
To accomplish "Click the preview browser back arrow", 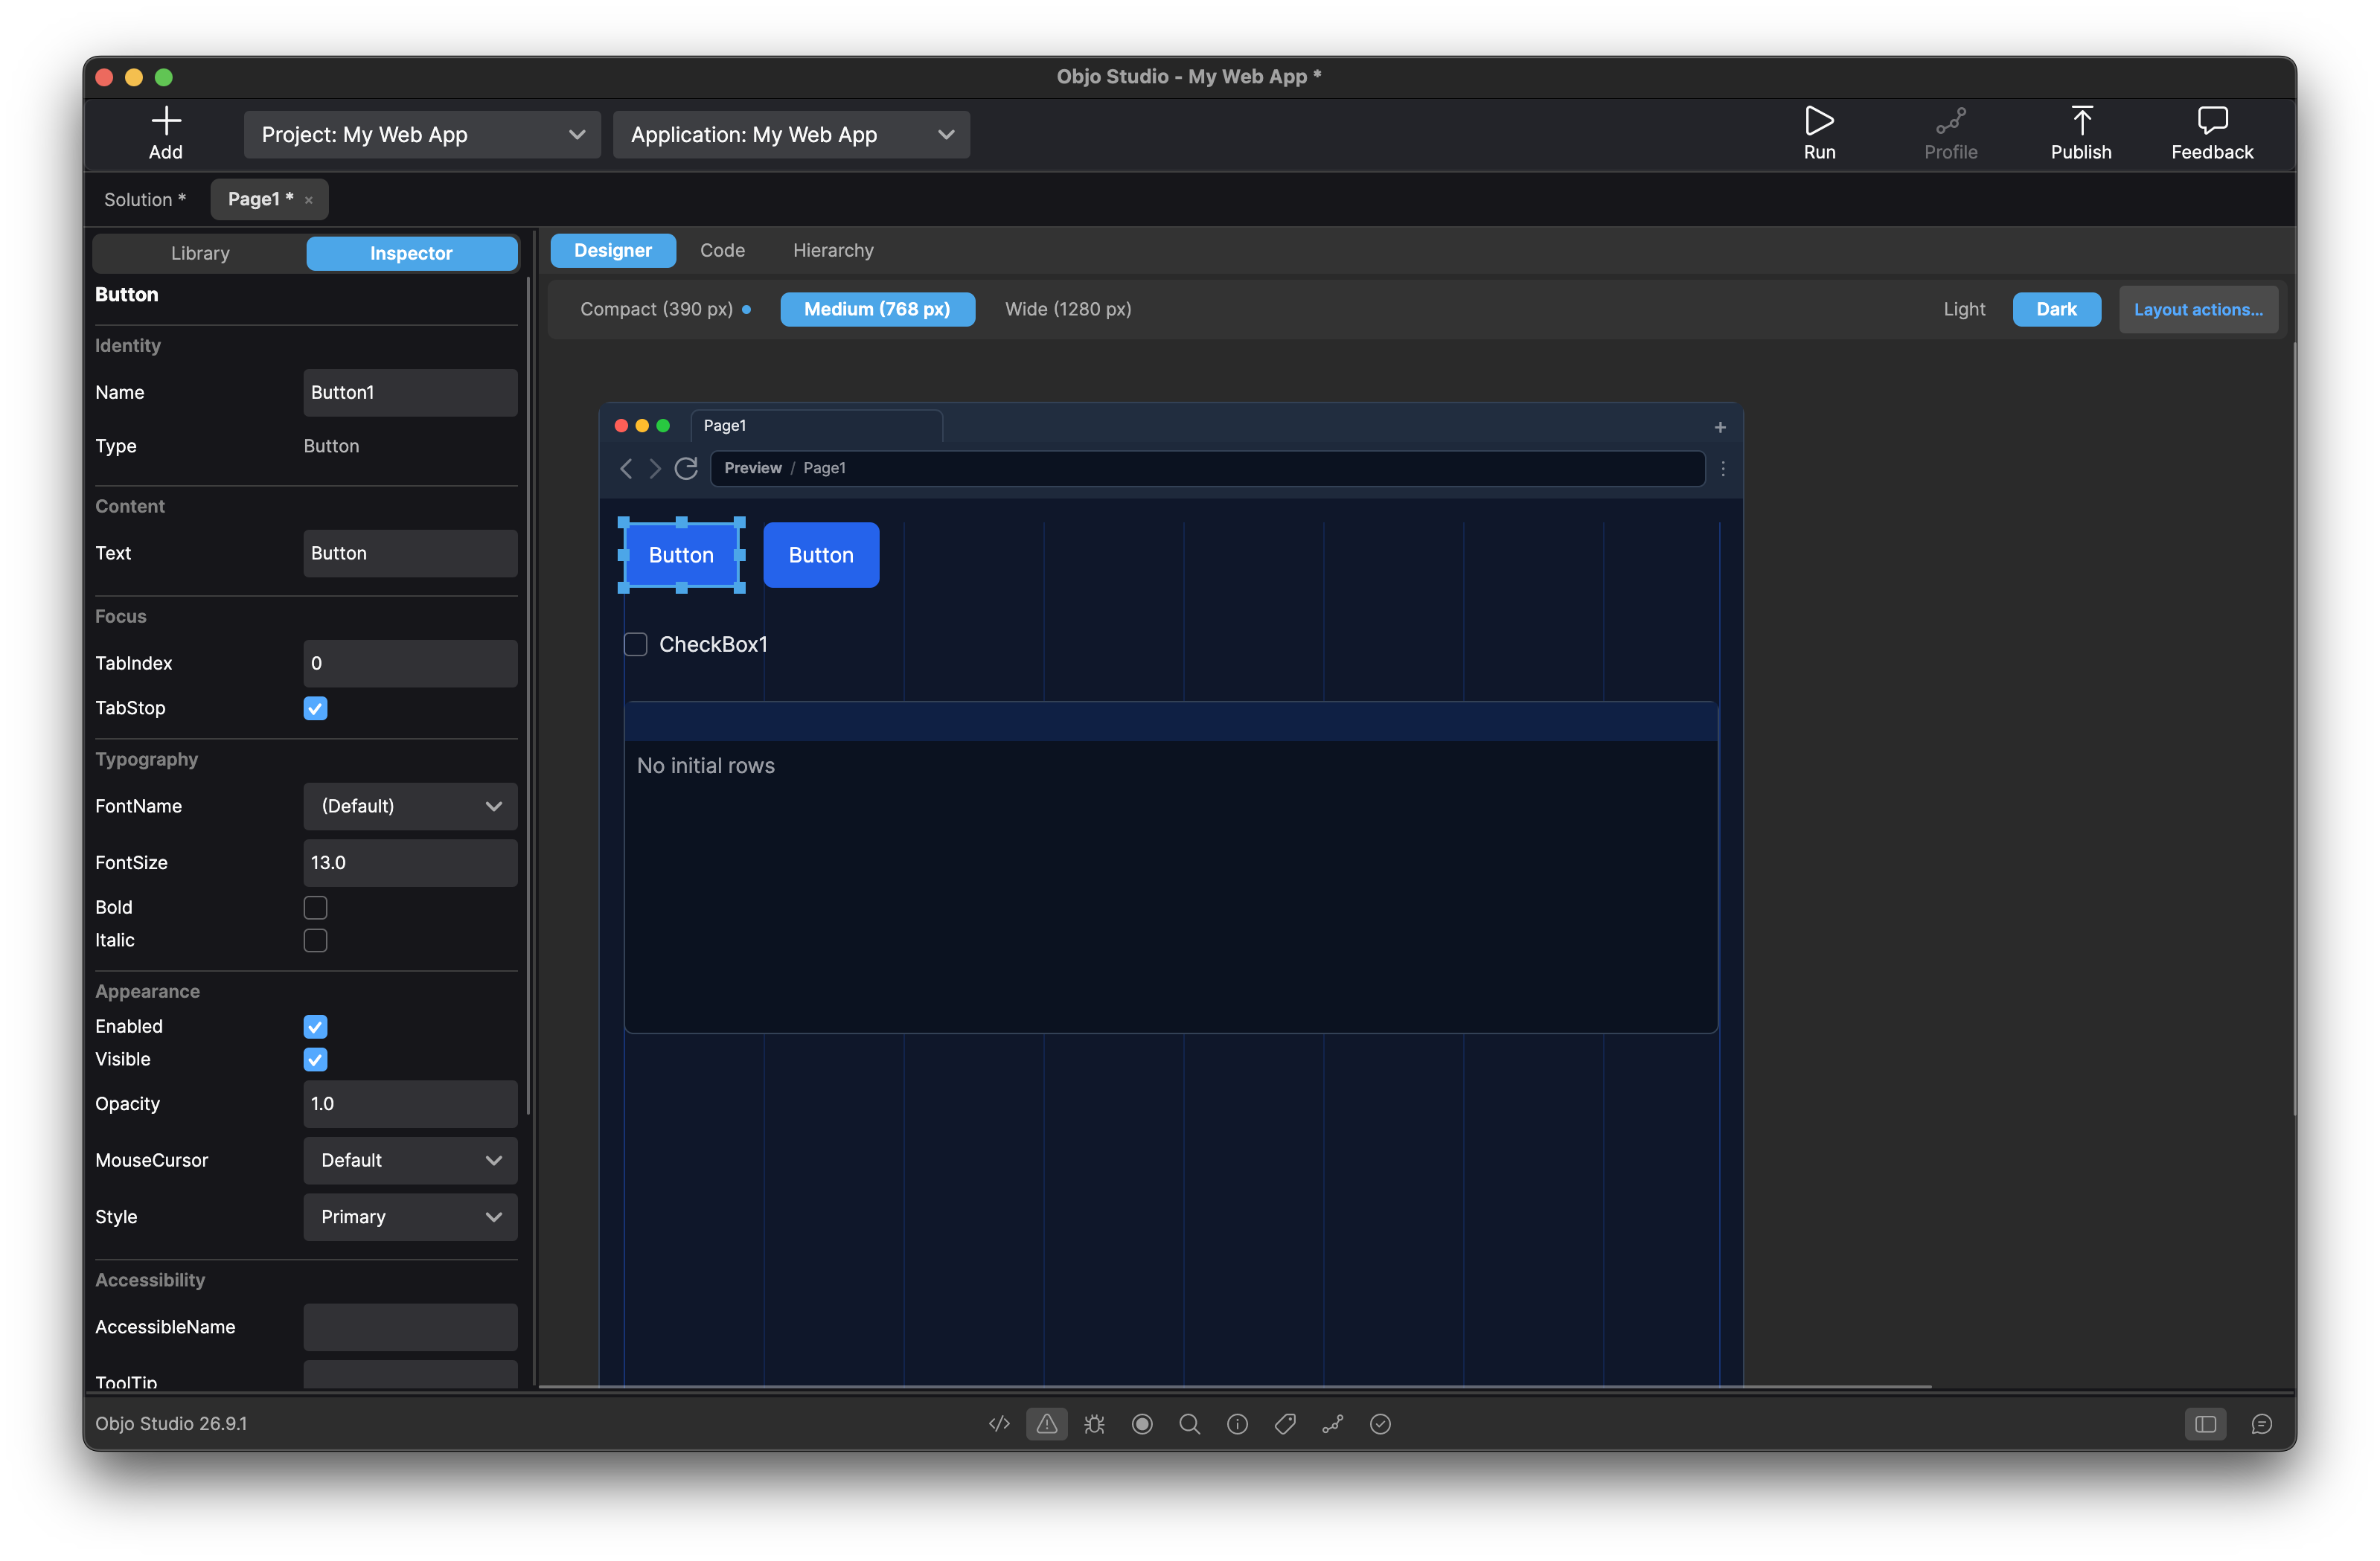I will pyautogui.click(x=626, y=468).
